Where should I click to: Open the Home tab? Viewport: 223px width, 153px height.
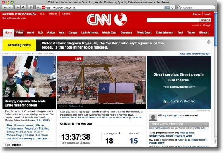[8, 32]
